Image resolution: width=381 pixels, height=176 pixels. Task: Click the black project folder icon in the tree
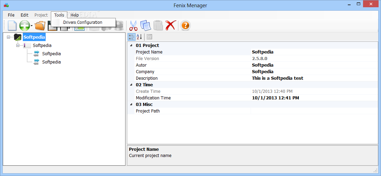(x=18, y=37)
